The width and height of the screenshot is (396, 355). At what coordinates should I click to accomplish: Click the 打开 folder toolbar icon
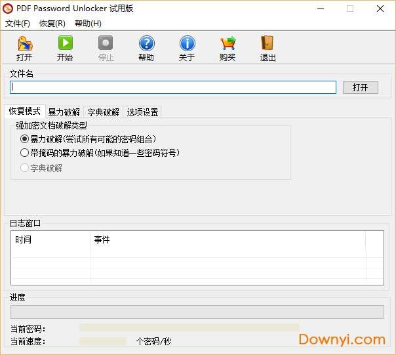[x=25, y=43]
